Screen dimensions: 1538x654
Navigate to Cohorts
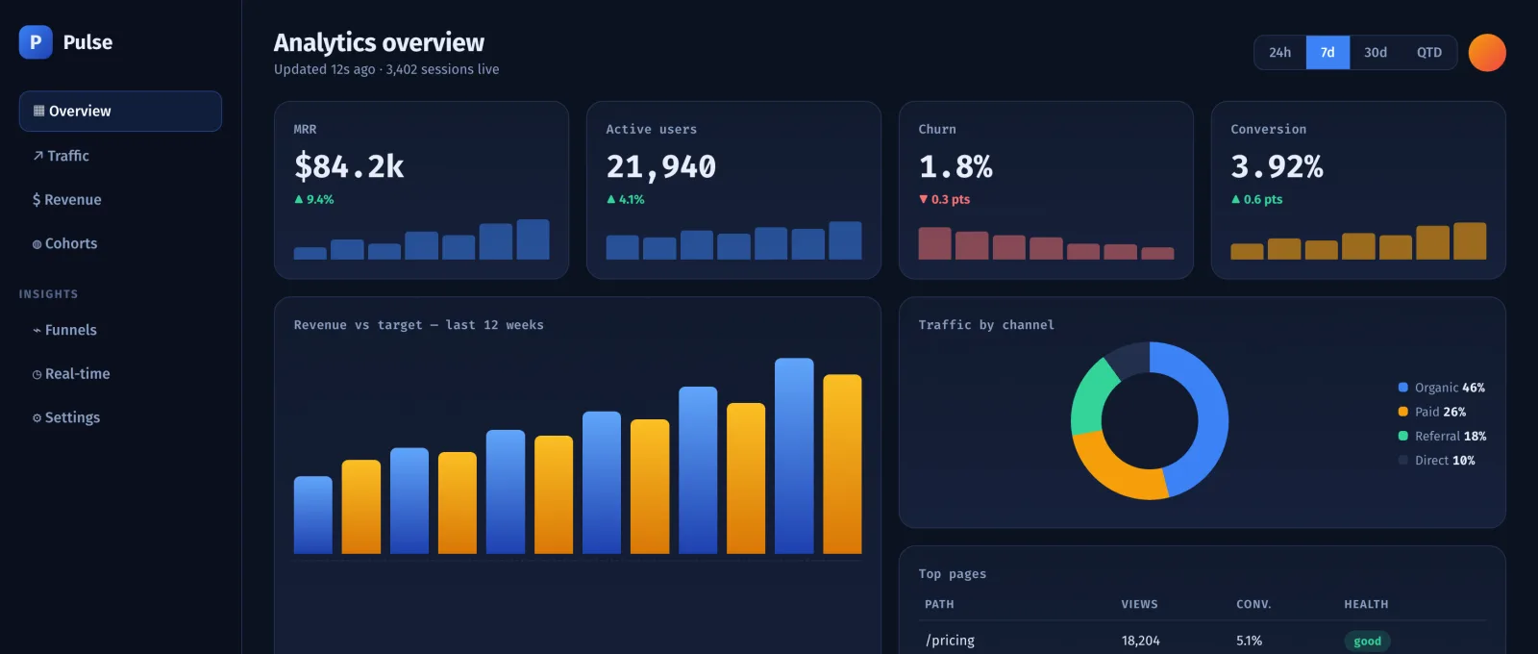tap(120, 244)
